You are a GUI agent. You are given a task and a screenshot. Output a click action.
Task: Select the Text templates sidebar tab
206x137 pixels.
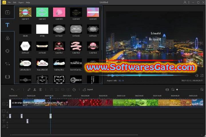7,25
